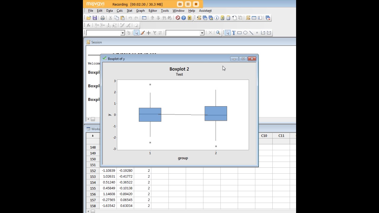Save project using the floppy disk icon
The image size is (379, 213).
[94, 18]
